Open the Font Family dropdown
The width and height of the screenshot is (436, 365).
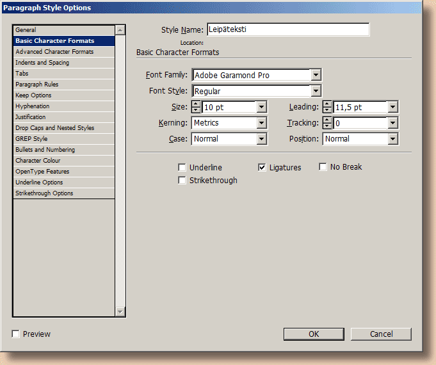click(x=316, y=76)
